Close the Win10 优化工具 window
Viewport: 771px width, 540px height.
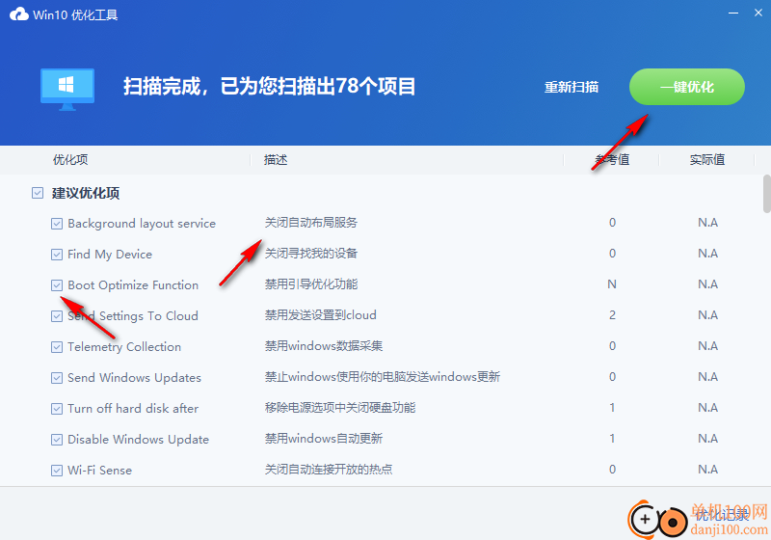tap(758, 13)
